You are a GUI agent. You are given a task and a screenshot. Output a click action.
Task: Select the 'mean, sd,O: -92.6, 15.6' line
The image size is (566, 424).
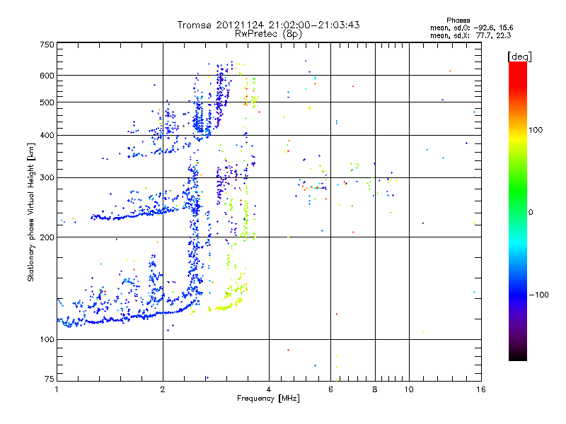click(x=471, y=28)
